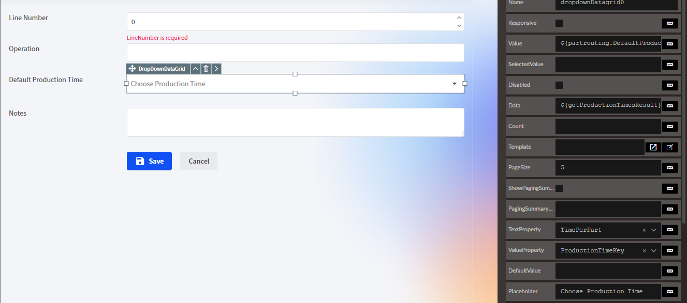
Task: Open the Choose Production Time dropdown arrow
Action: pos(455,84)
